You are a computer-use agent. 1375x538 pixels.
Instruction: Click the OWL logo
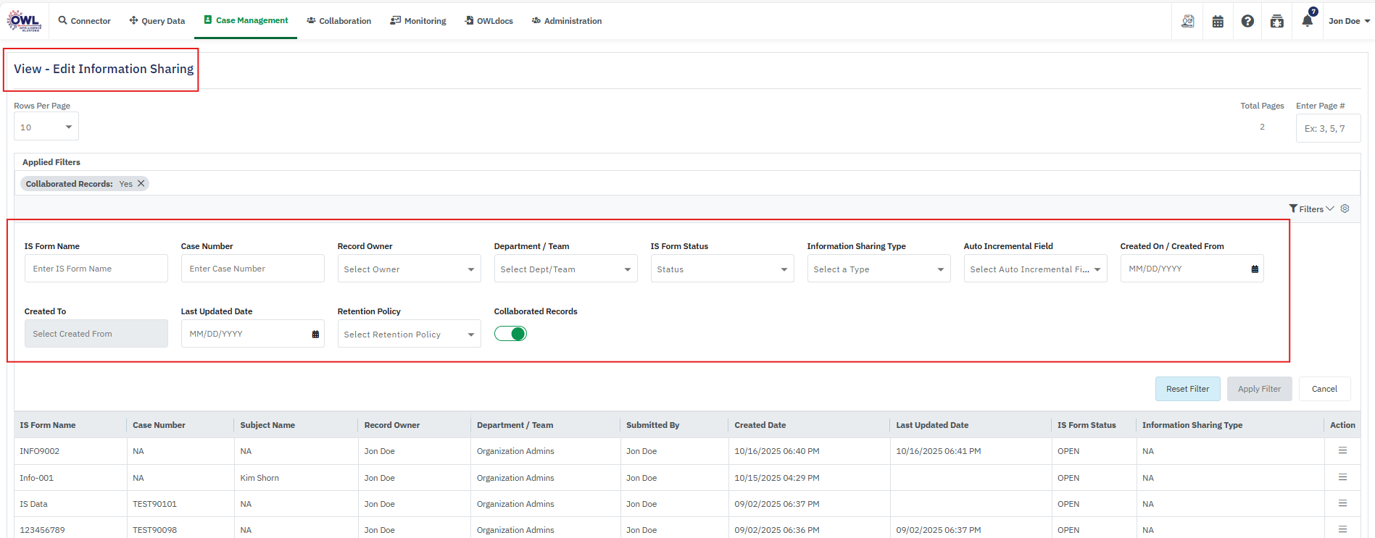(x=24, y=21)
